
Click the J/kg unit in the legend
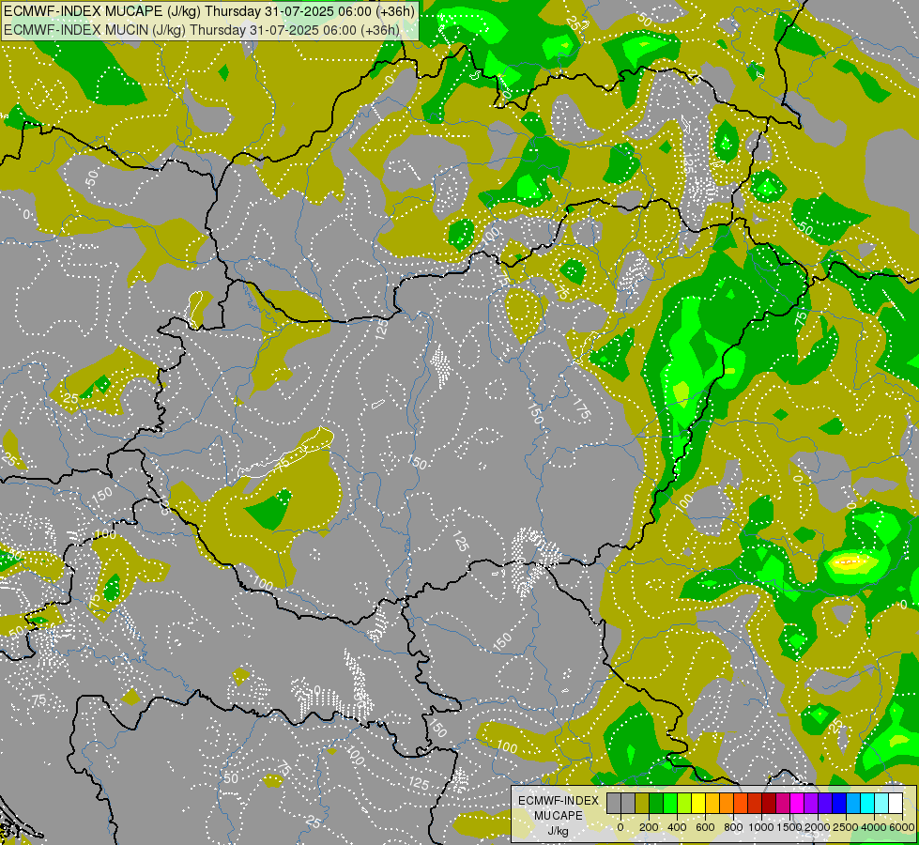click(x=559, y=831)
